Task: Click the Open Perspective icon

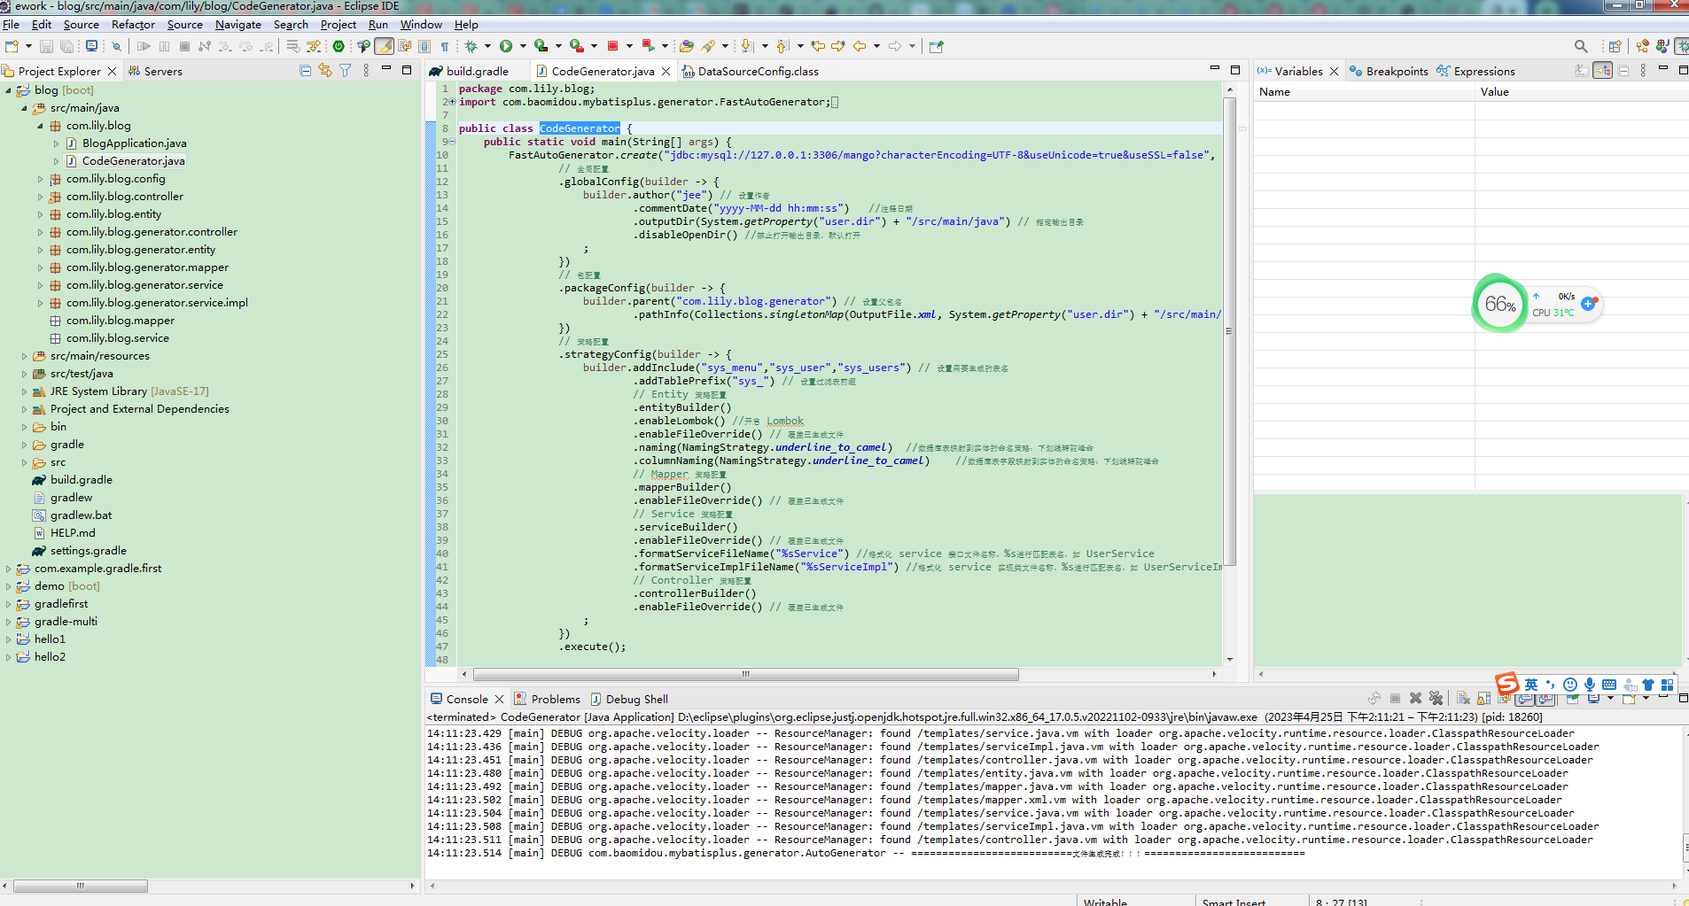Action: (x=1615, y=46)
